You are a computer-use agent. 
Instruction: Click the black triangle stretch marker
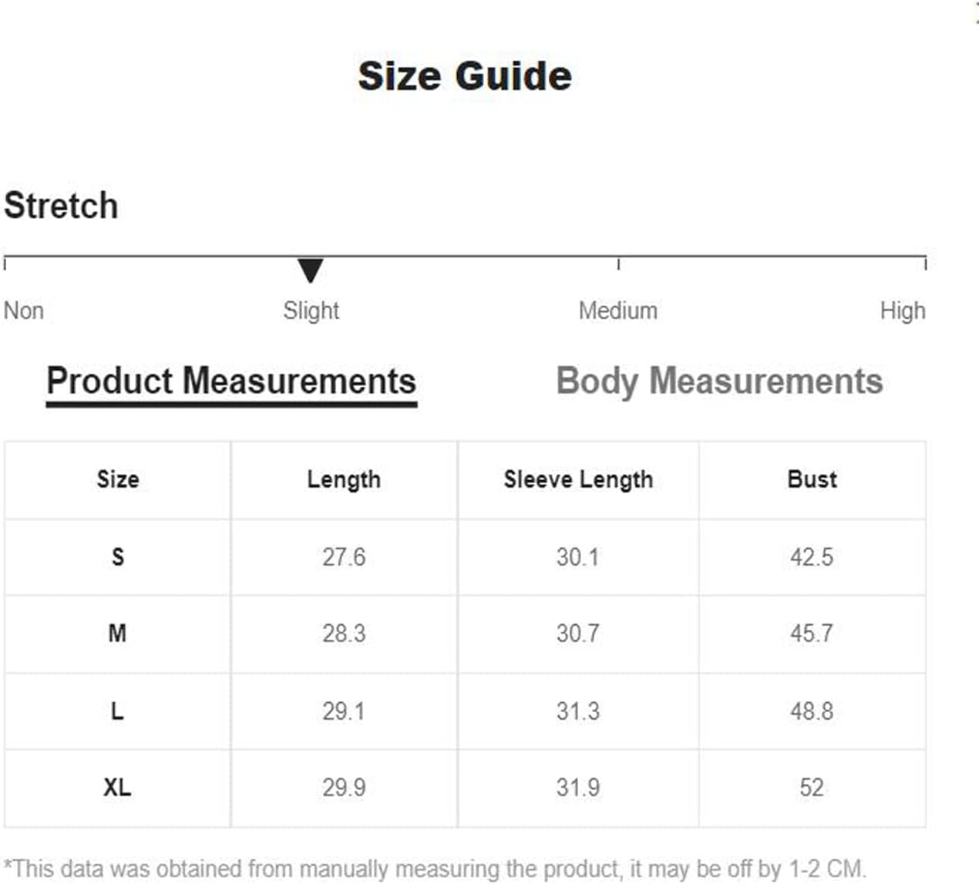point(310,271)
